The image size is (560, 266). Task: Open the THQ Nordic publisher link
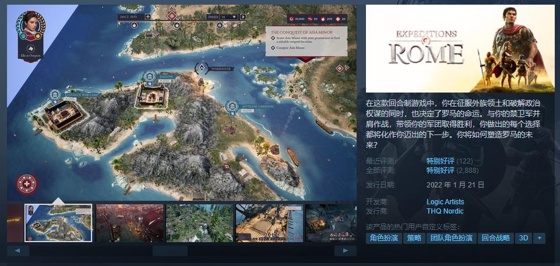(x=445, y=211)
